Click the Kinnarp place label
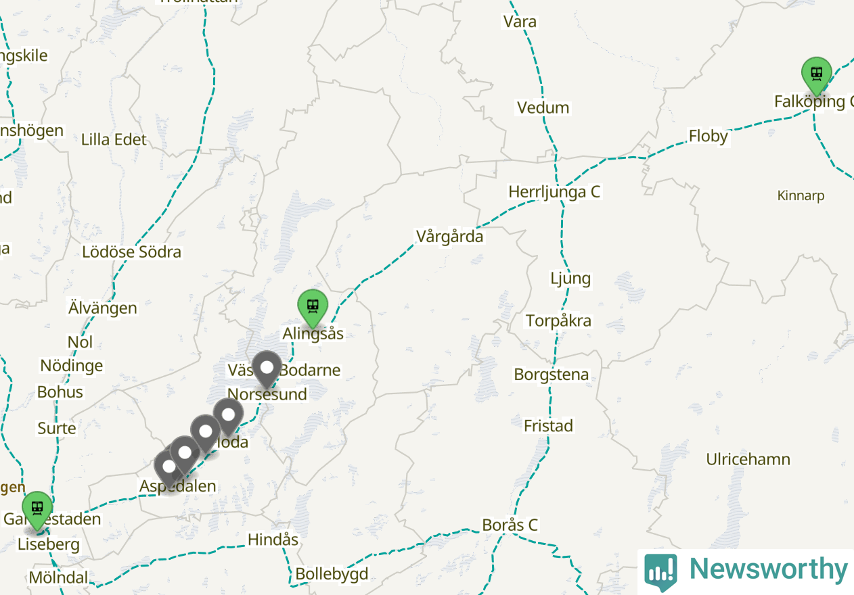The image size is (854, 595). [801, 196]
